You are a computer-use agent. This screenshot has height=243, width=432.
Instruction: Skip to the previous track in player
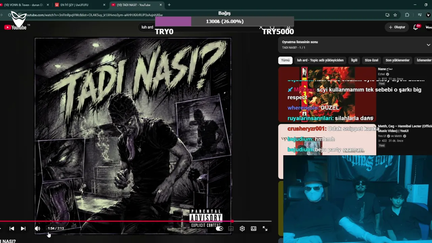tap(12, 228)
